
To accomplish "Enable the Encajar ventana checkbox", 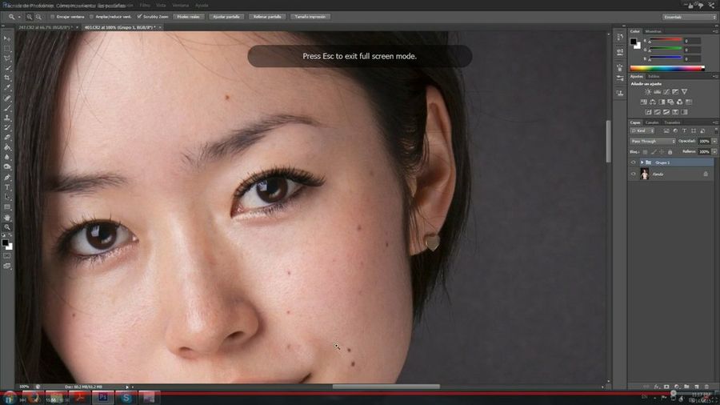I will (53, 16).
